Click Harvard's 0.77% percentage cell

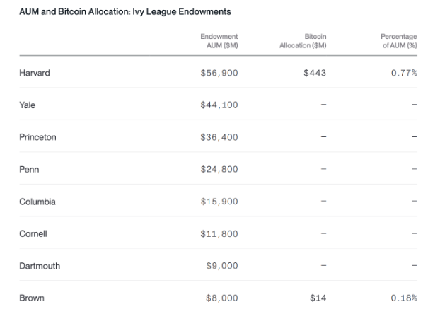pyautogui.click(x=405, y=73)
